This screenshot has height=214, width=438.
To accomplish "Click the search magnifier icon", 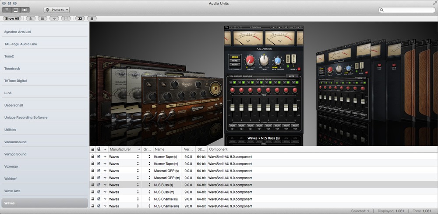I will click(x=382, y=10).
